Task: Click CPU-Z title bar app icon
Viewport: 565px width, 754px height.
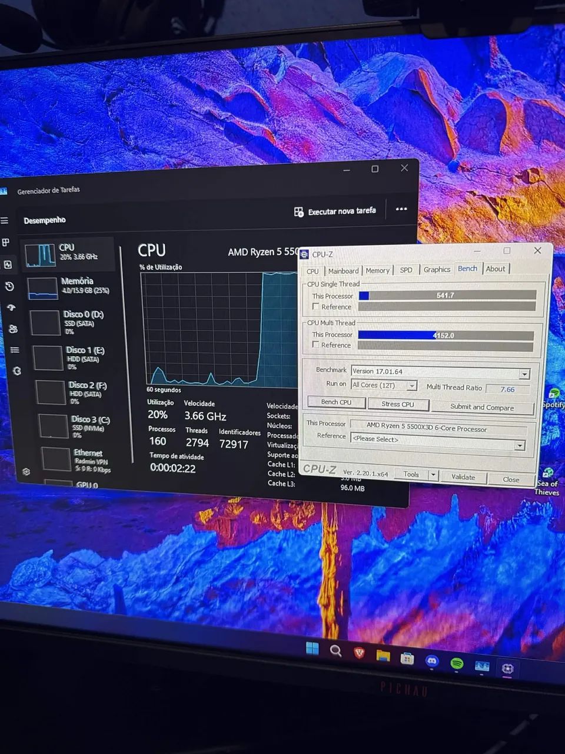Action: click(304, 254)
